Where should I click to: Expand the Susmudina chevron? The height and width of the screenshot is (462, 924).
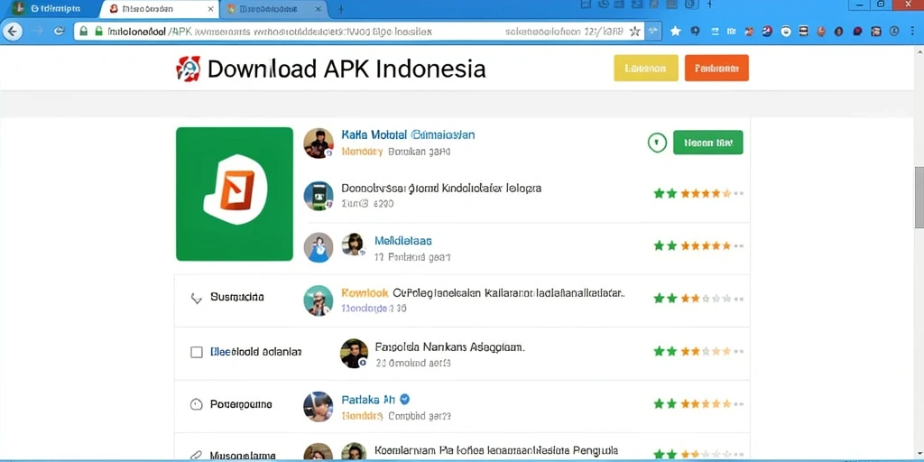click(197, 298)
